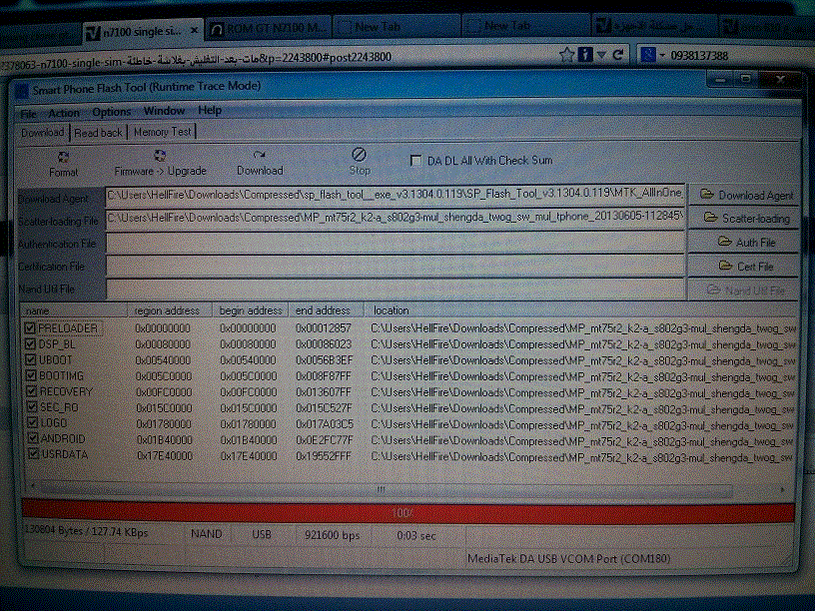Uncheck the BOOTIMG partition
The image size is (815, 611).
31,375
